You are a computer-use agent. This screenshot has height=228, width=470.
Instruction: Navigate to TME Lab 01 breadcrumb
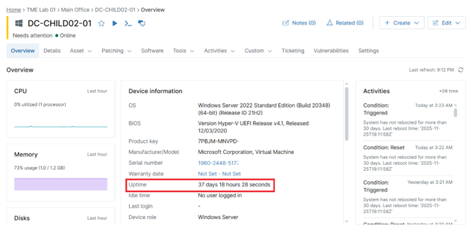(41, 10)
